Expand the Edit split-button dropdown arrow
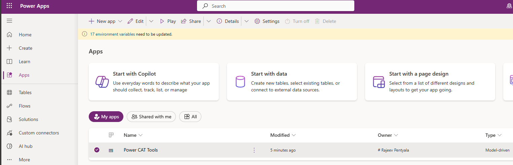Screen dimensions: 513x165 coord(151,21)
